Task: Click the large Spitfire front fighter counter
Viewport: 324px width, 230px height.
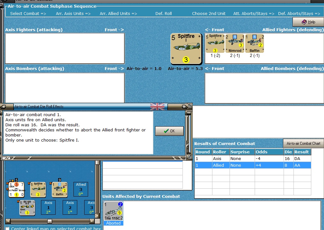Action: pos(186,49)
